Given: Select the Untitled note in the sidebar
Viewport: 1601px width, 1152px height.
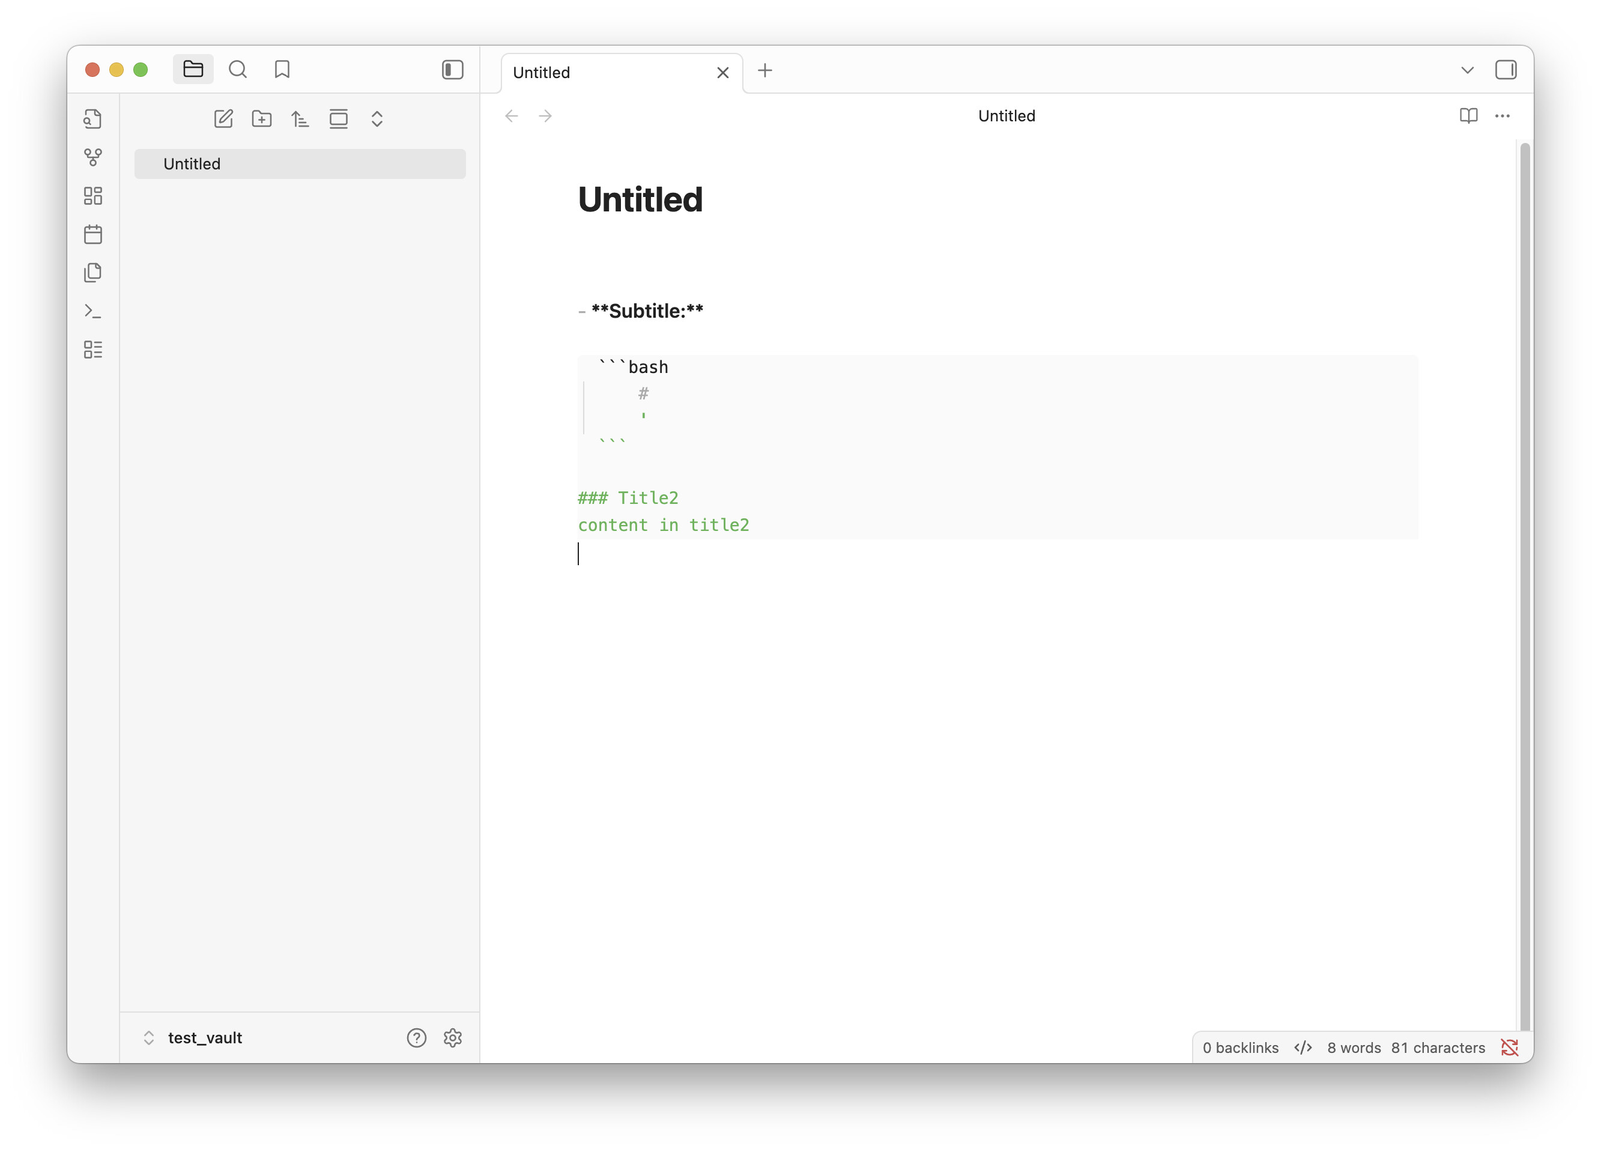Looking at the screenshot, I should click(x=299, y=164).
